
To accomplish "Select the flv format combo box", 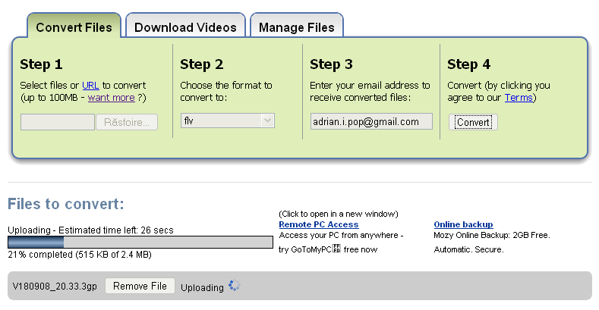I will point(227,121).
